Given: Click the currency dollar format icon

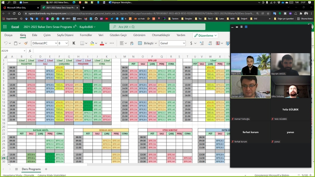Looking at the screenshot, I should pyautogui.click(x=191, y=43).
